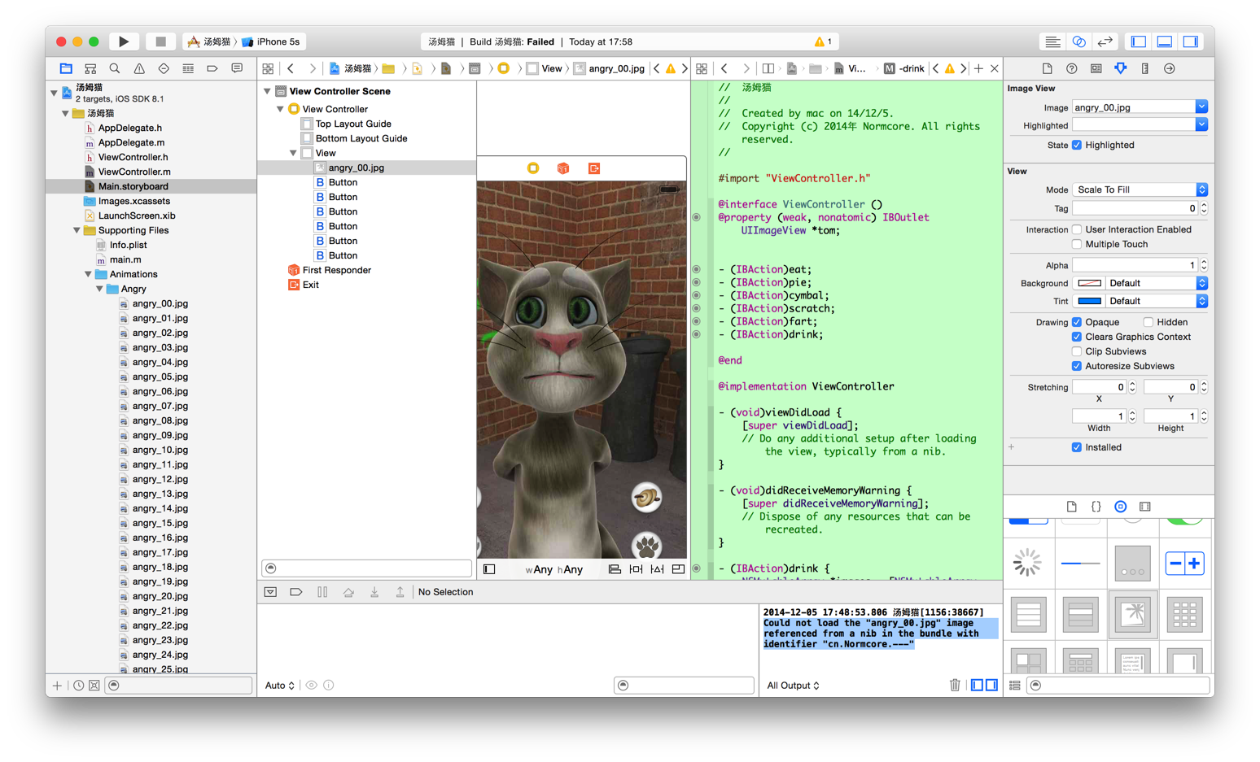Show the Connections inspector
The width and height of the screenshot is (1260, 762).
point(1170,68)
